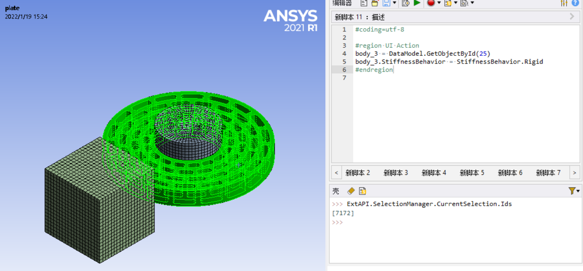This screenshot has height=271, width=583.
Task: Switch to the 新脚本 6 tab
Action: coord(510,173)
